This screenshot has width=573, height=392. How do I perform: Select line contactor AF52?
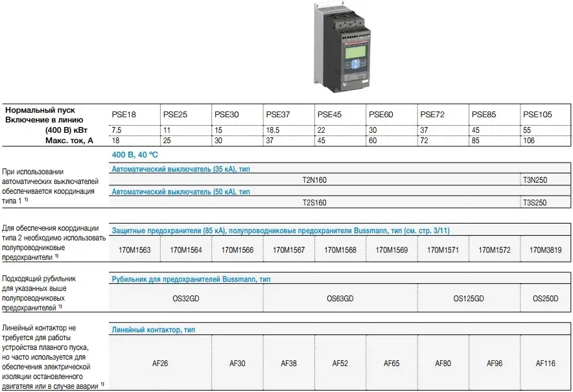(340, 363)
